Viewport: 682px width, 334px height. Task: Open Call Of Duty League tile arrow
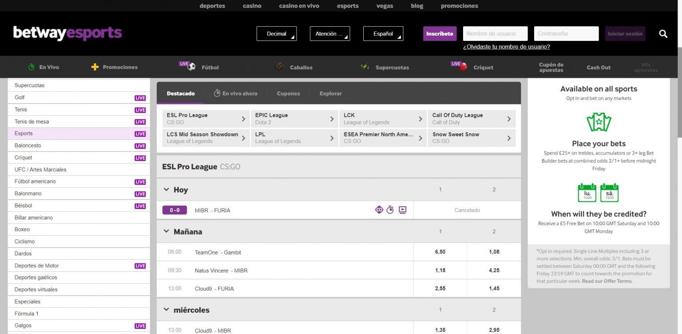(x=509, y=119)
